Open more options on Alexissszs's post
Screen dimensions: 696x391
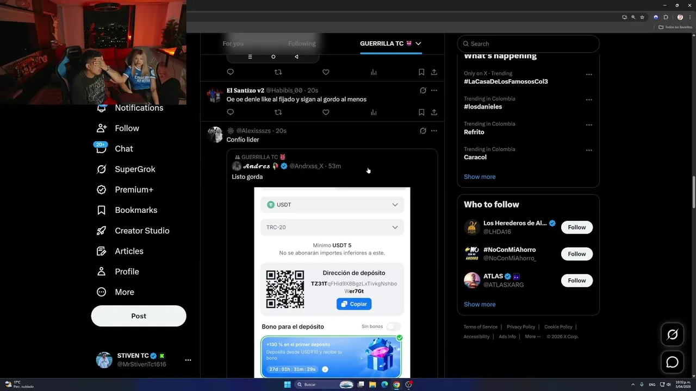434,131
